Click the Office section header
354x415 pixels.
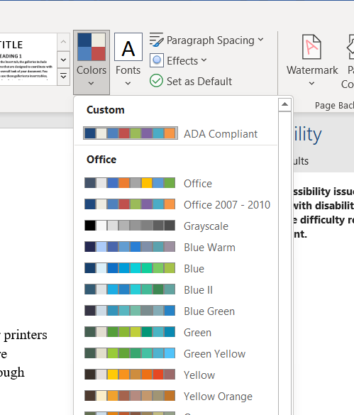click(x=101, y=160)
